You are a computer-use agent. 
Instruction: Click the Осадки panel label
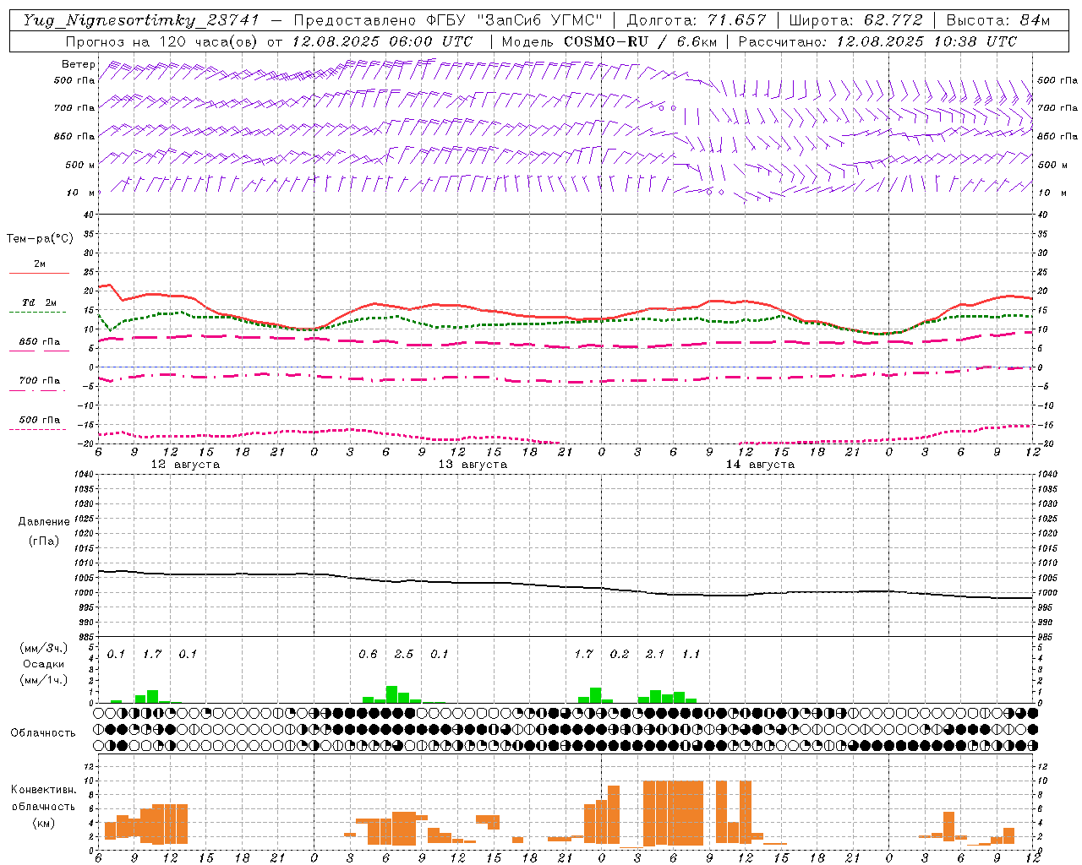click(x=44, y=664)
